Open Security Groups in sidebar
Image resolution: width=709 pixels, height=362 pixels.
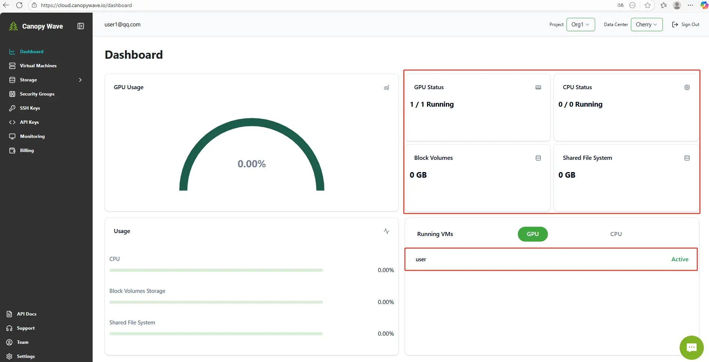click(x=37, y=94)
